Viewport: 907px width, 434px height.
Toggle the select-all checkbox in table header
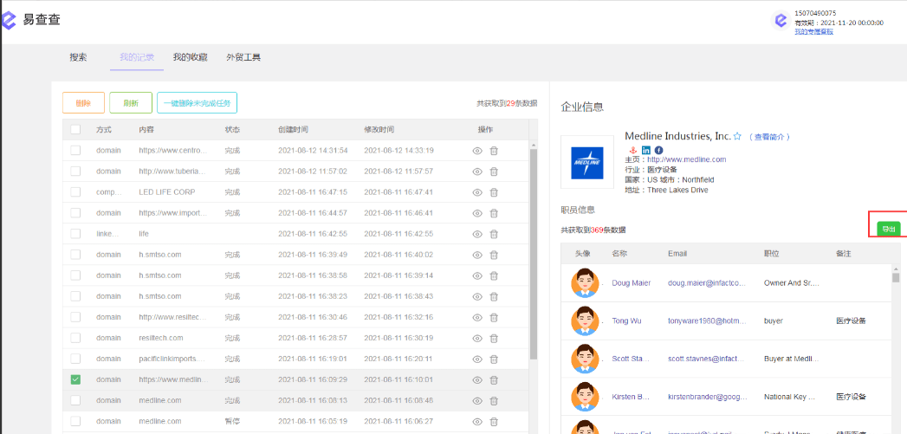tap(75, 130)
